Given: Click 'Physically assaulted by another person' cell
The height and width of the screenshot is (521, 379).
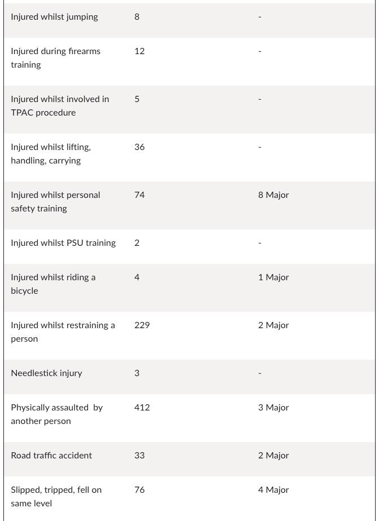Looking at the screenshot, I should [x=56, y=414].
